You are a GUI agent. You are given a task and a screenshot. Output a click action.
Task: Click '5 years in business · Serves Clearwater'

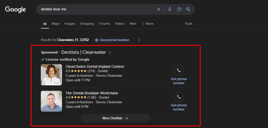click(94, 76)
